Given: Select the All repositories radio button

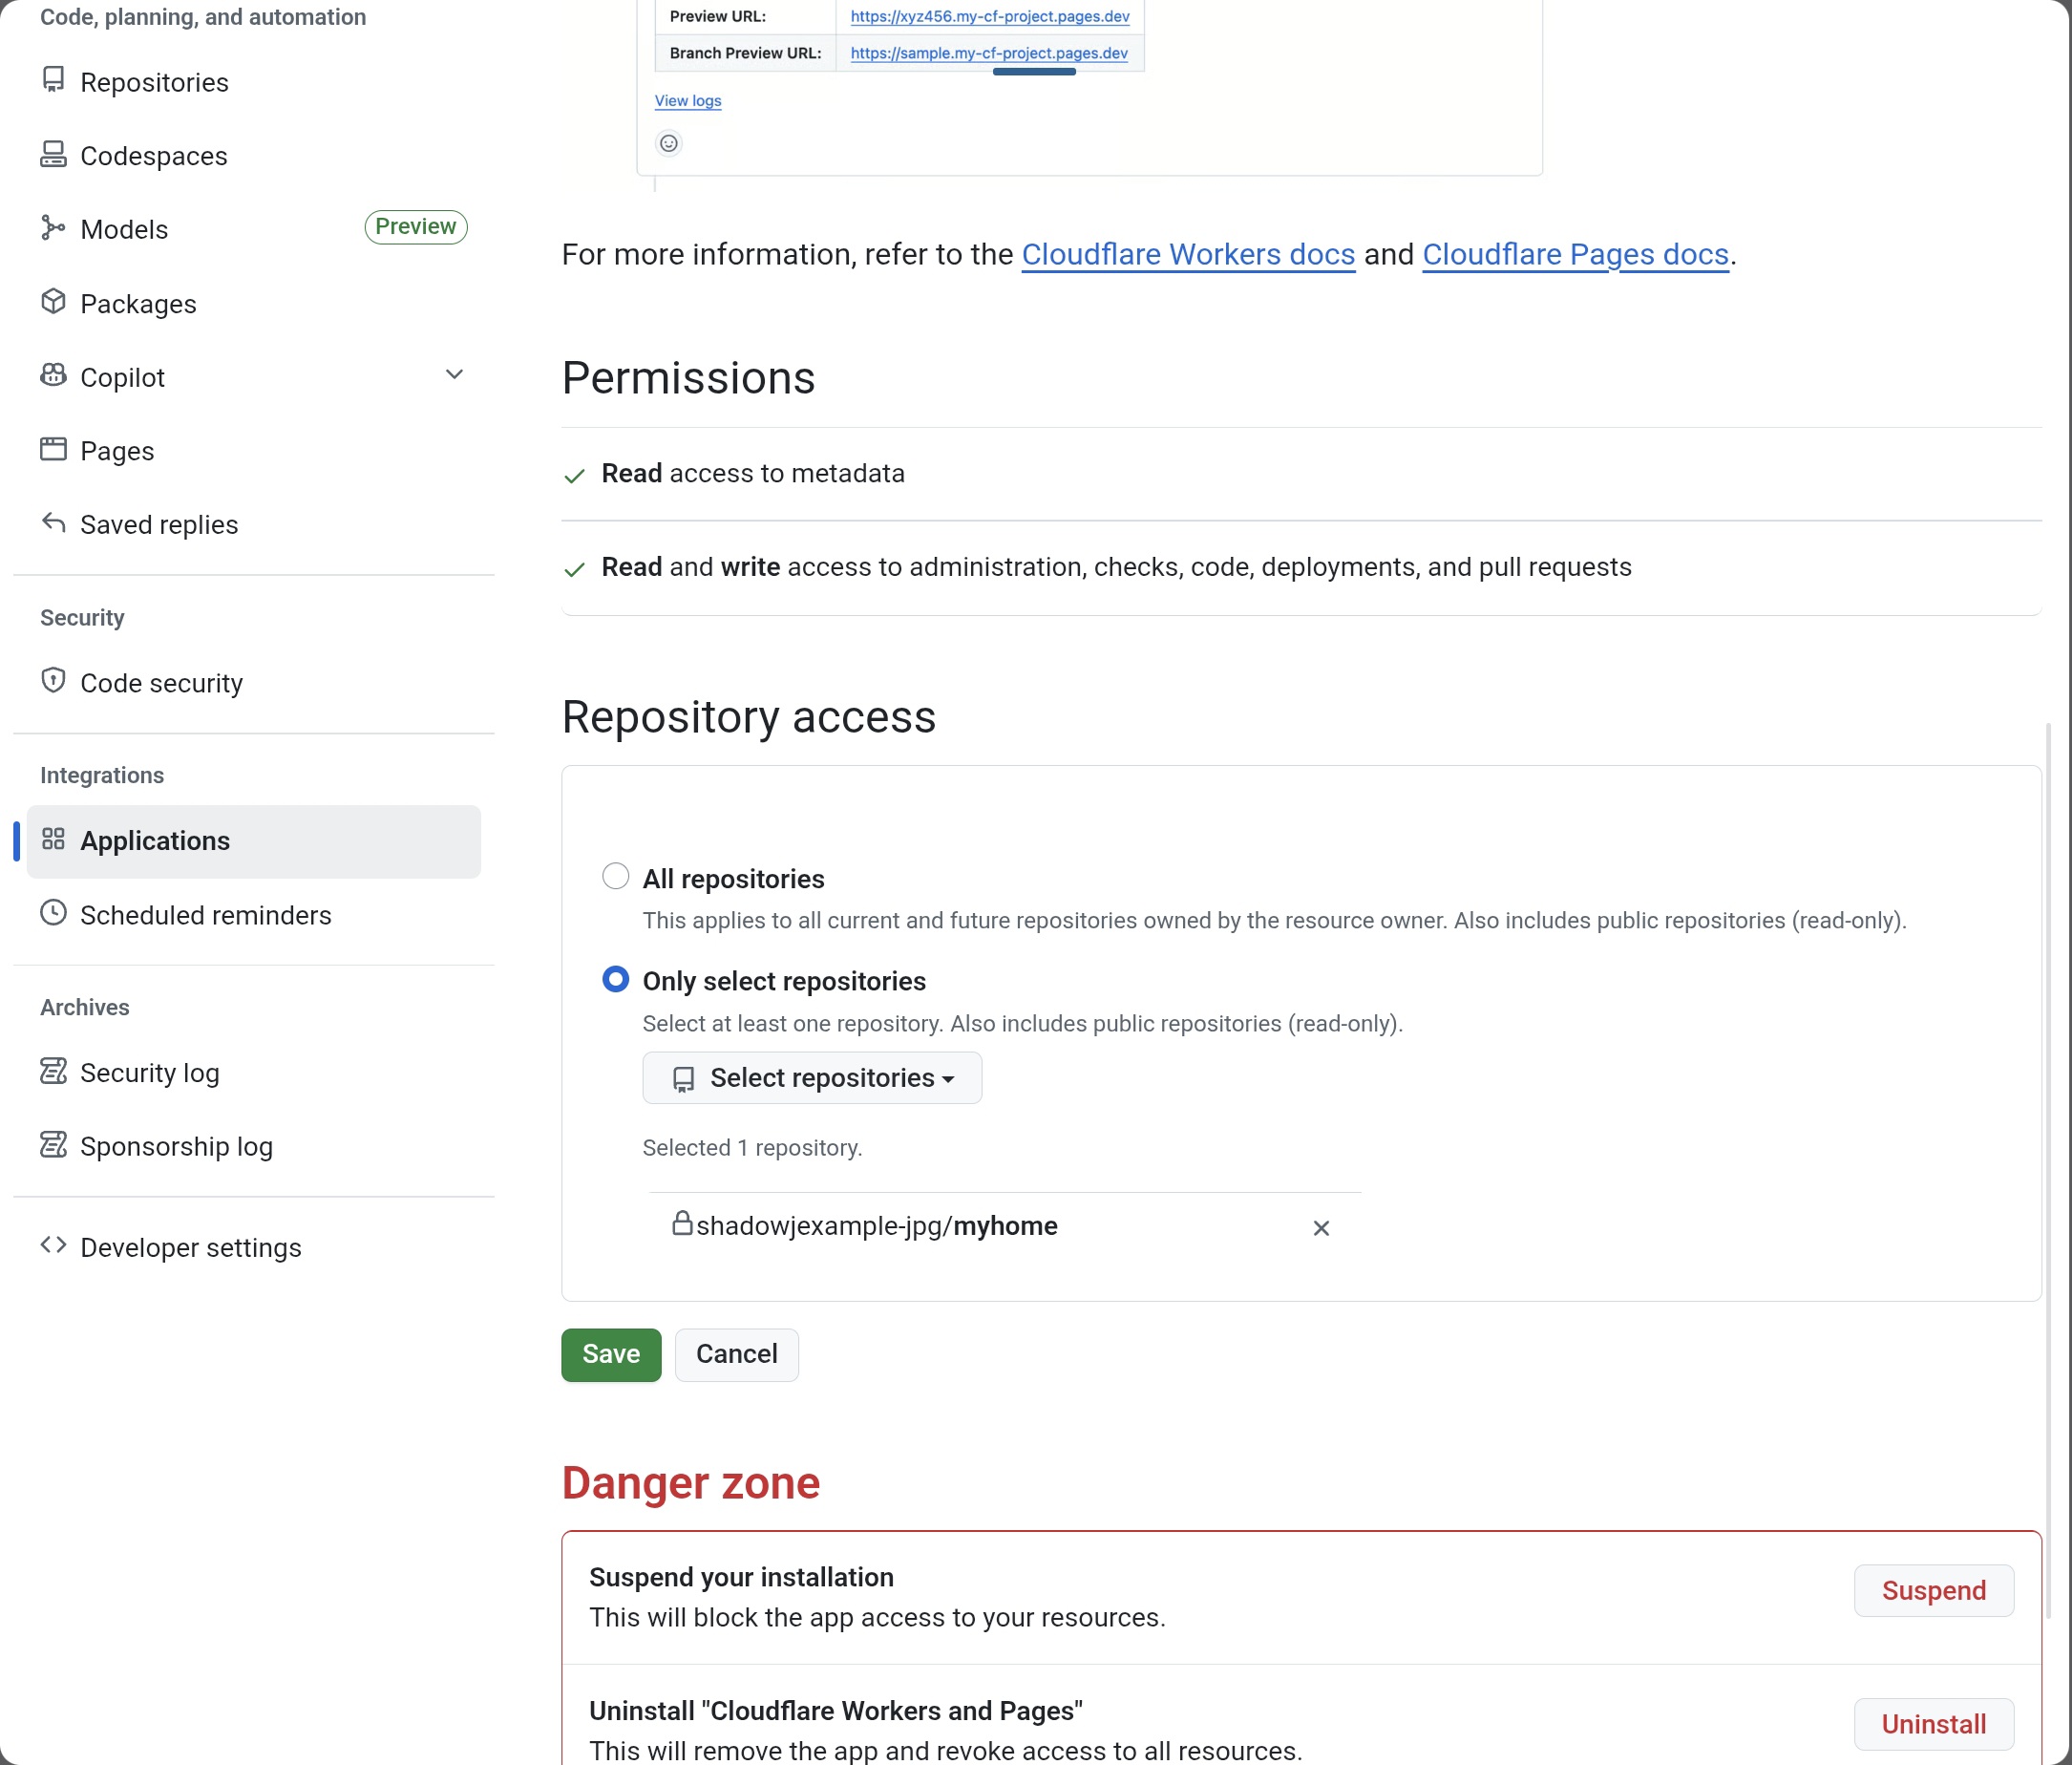Looking at the screenshot, I should (616, 876).
